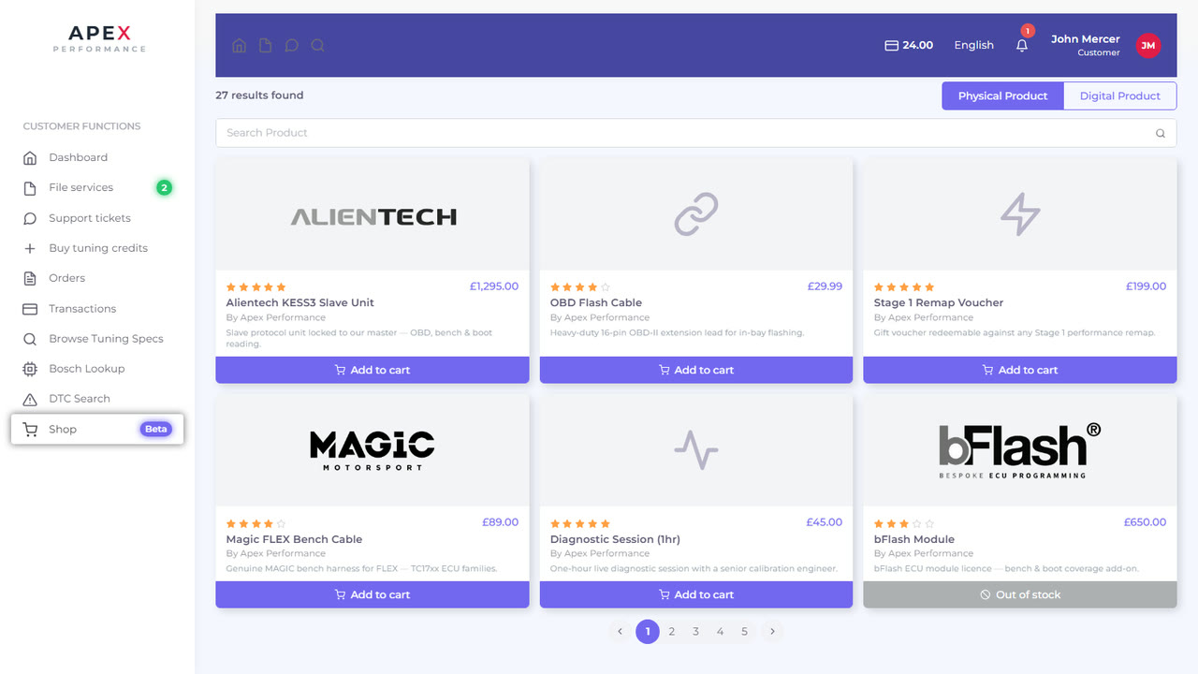
Task: Click the £89.00 price
Action: 501,522
